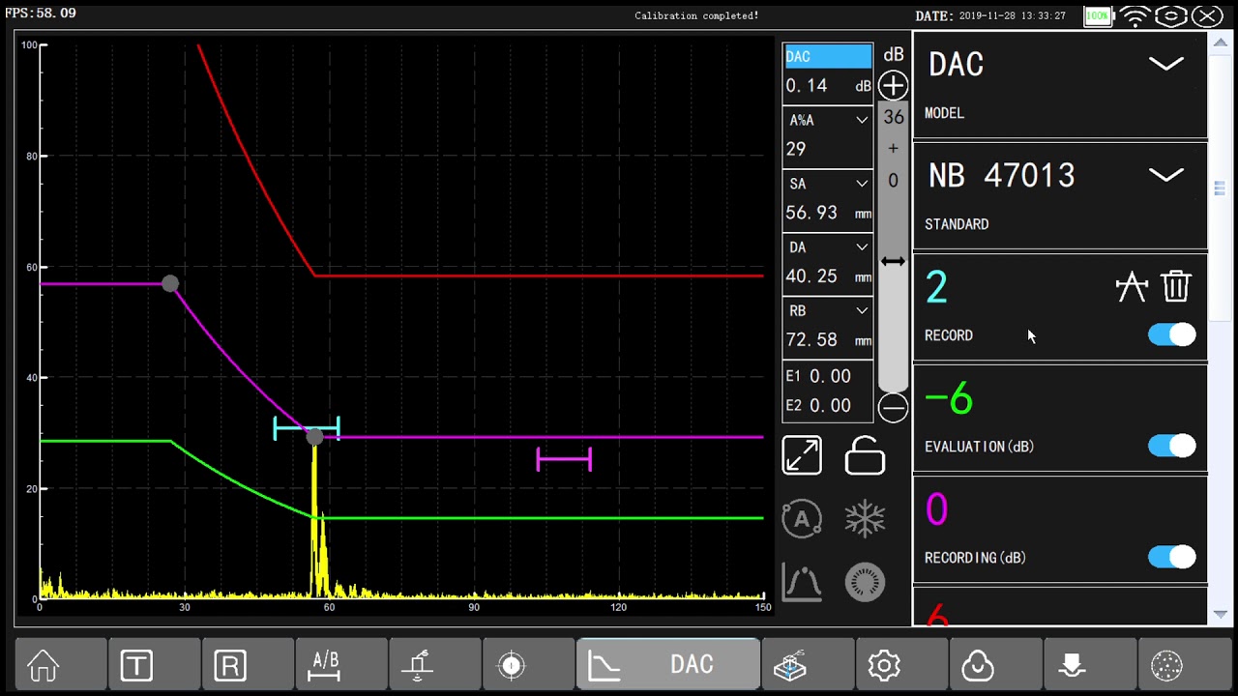Close the application with the X icon
1238x696 pixels.
[x=1207, y=15]
